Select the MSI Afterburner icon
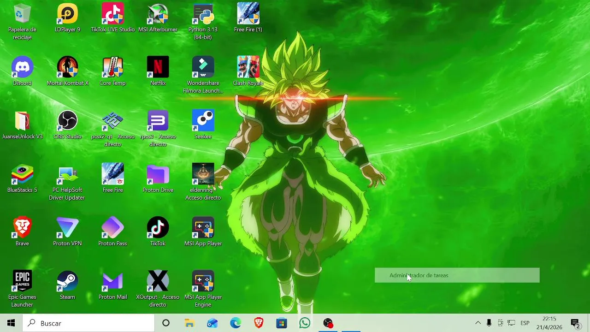 (158, 18)
